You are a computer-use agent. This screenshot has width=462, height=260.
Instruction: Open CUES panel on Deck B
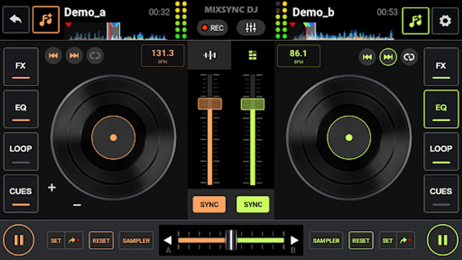441,193
